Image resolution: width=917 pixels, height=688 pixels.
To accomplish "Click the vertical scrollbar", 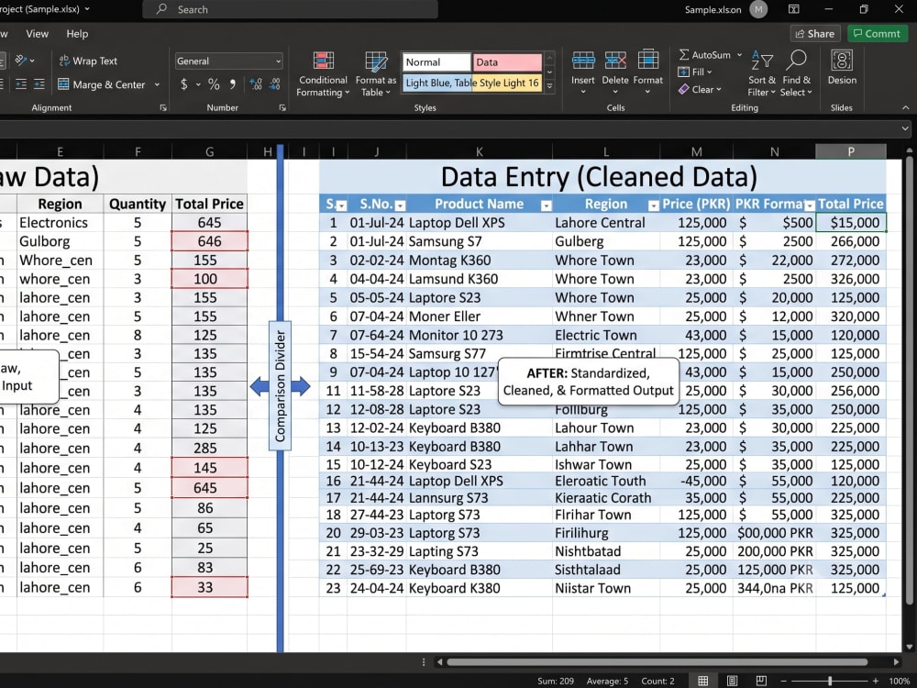I will (x=909, y=379).
